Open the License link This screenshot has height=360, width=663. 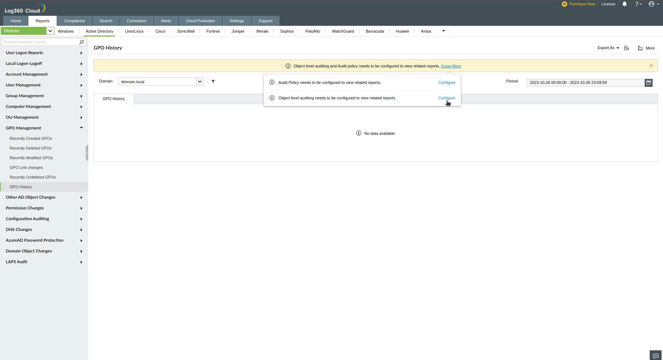(x=608, y=4)
